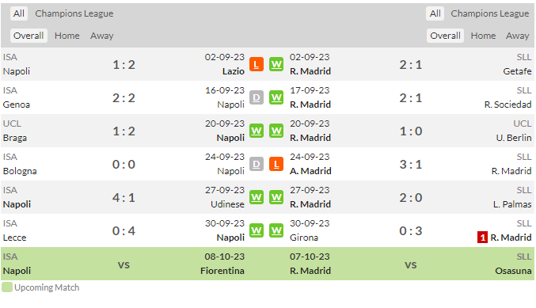
Task: Select the left Champions League filter
Action: pos(74,13)
